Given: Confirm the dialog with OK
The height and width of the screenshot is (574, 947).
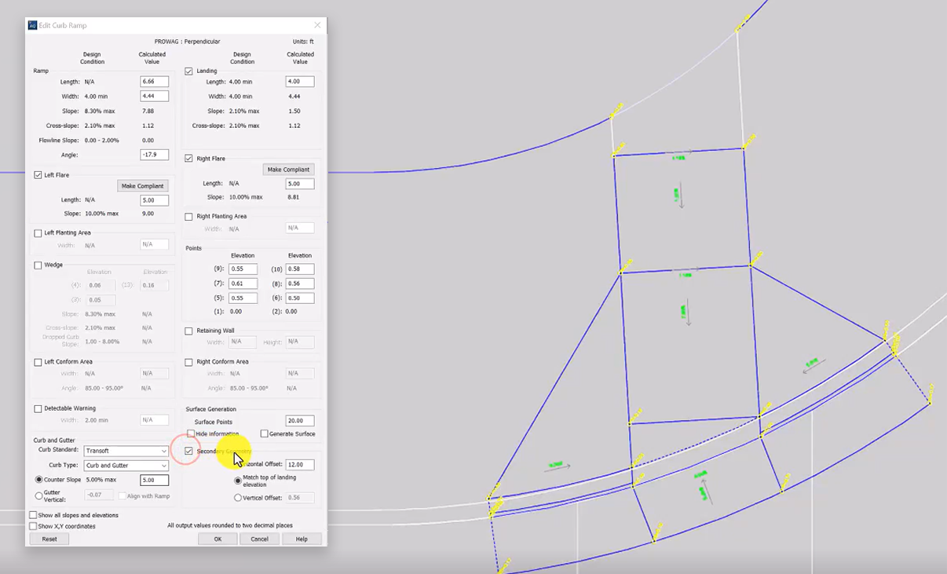Looking at the screenshot, I should 218,539.
